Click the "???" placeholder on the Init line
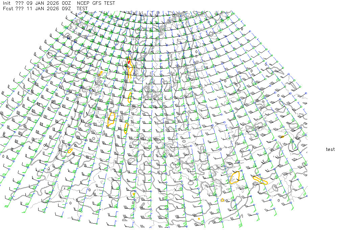 click(x=20, y=3)
